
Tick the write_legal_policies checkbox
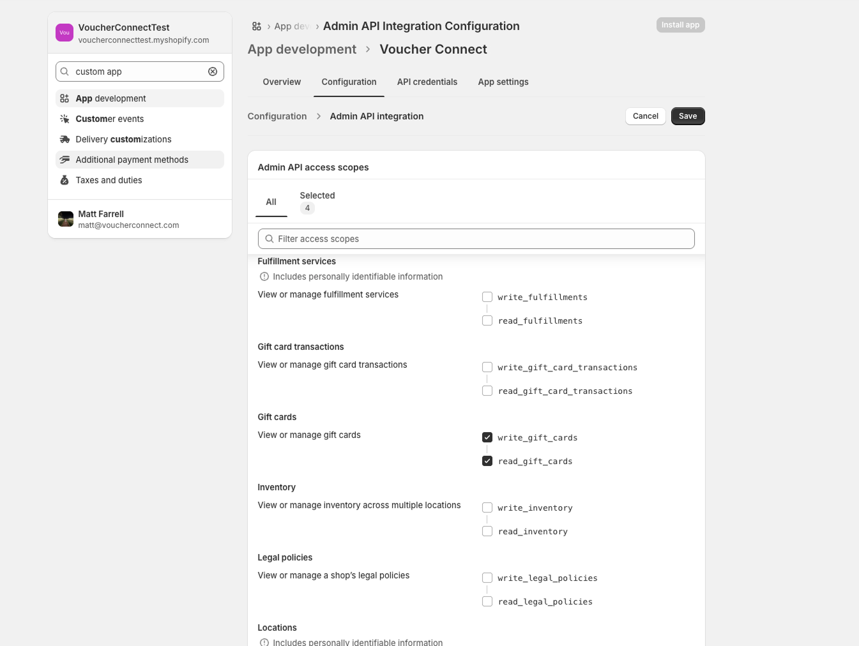[487, 578]
